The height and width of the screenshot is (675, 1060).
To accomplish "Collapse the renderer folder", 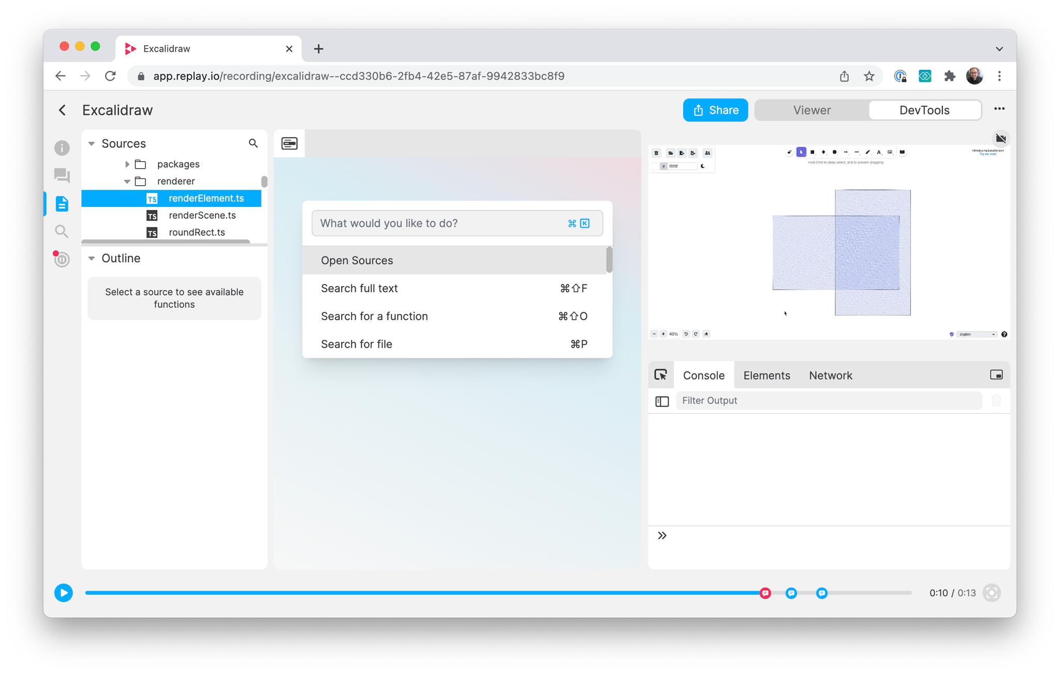I will [127, 181].
